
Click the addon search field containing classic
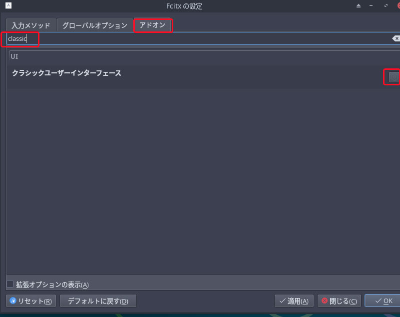[203, 39]
